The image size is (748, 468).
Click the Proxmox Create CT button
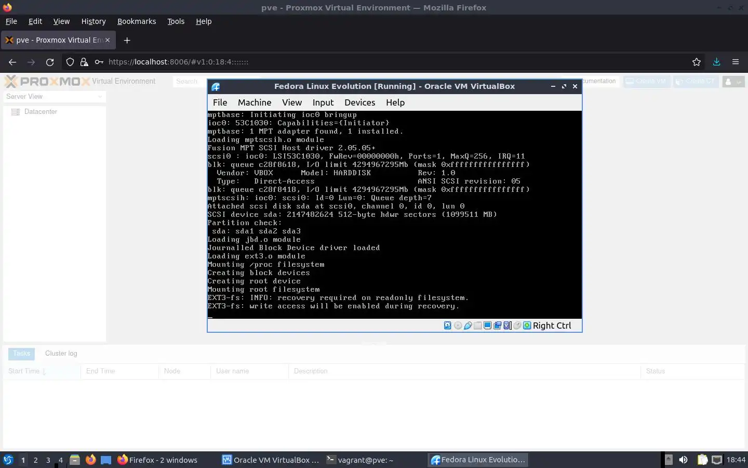tap(696, 81)
